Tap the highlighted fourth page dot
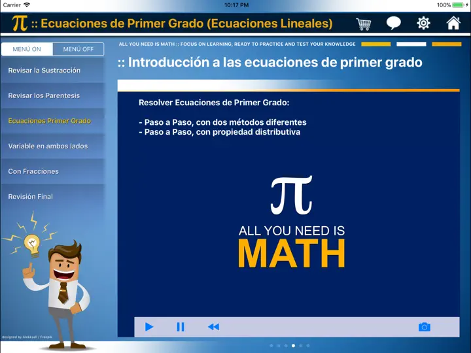This screenshot has width=471, height=353. point(293,346)
